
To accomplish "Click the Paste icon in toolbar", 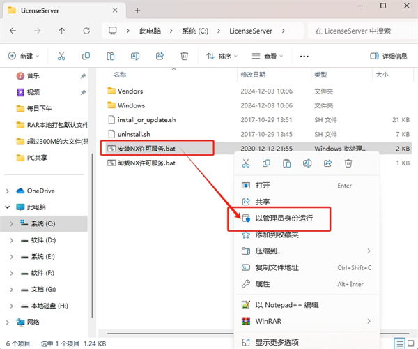I will coord(110,56).
